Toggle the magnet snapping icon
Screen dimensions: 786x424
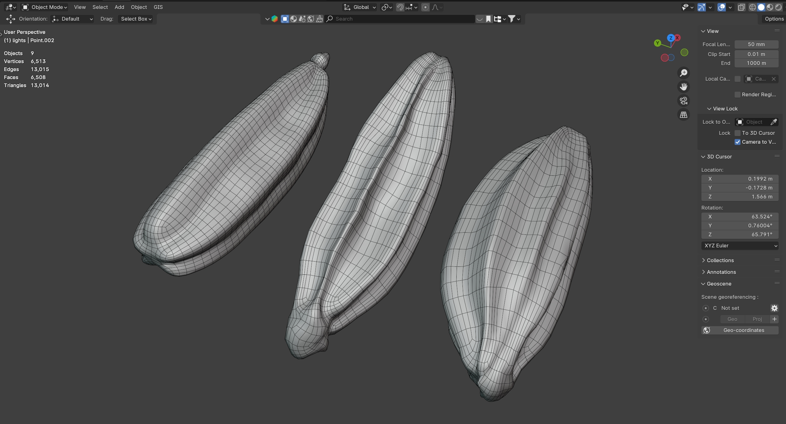pyautogui.click(x=400, y=7)
